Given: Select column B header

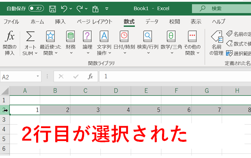Looking at the screenshot, I should [x=55, y=91].
